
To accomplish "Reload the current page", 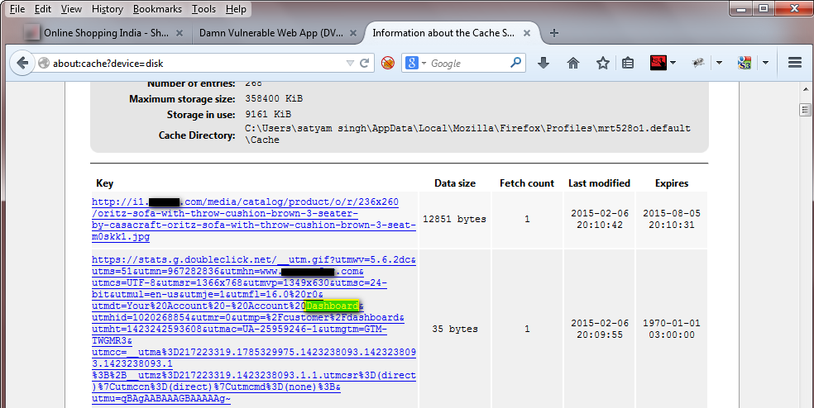I will [364, 63].
